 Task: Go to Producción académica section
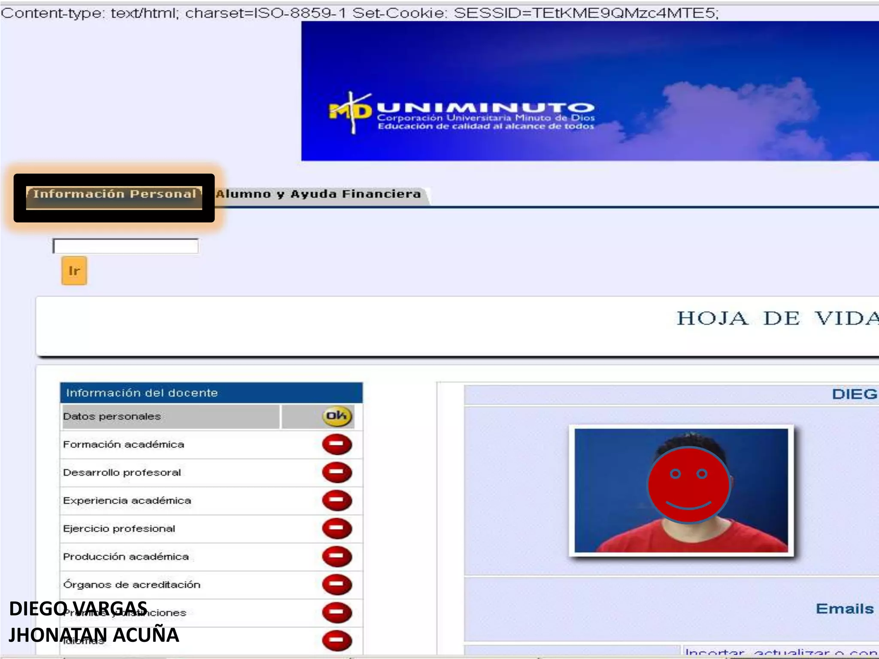tap(126, 557)
